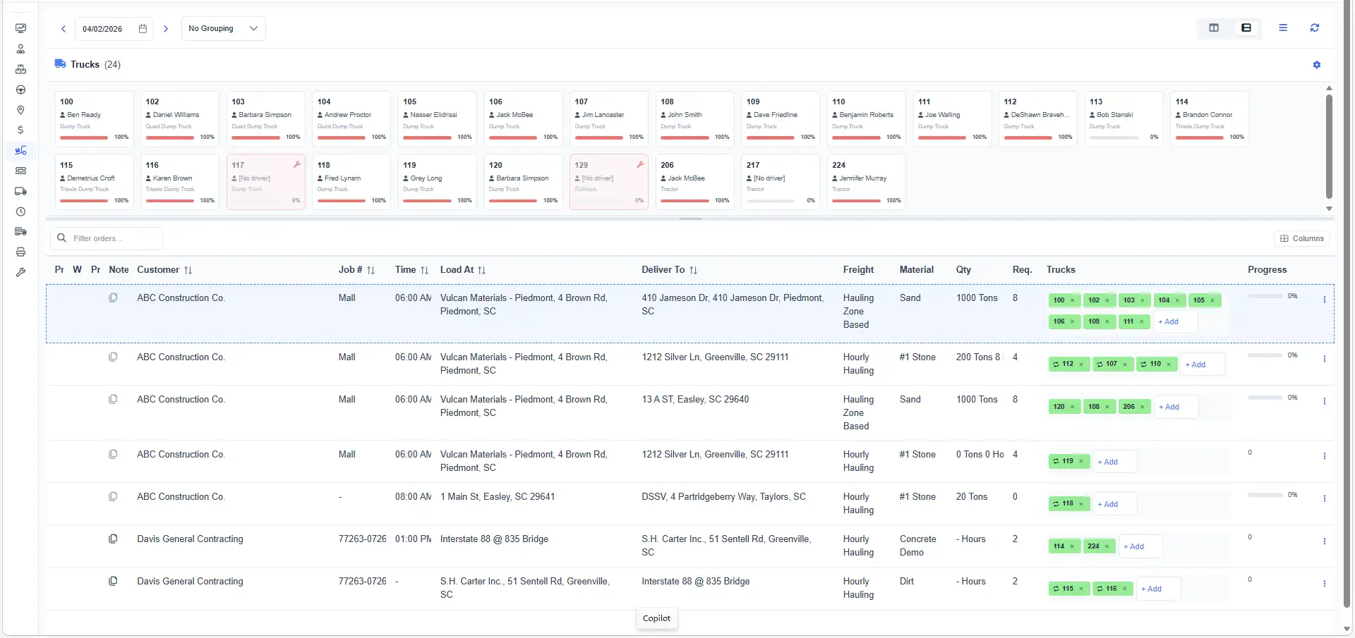Open the location pin section in sidebar
The width and height of the screenshot is (1355, 638).
click(20, 110)
